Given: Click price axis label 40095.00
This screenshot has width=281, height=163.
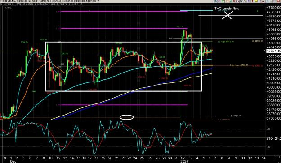Looking at the screenshot, I should (274, 92).
